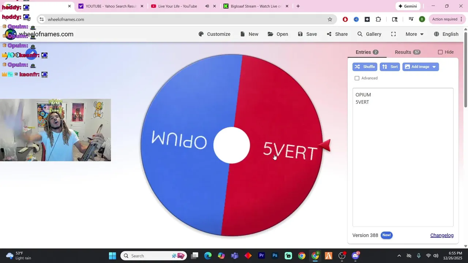
Task: Open a saved wheel
Action: click(278, 34)
